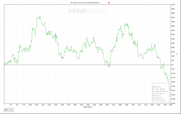This screenshot has width=181, height=114.
Task: Select the My C Won legend entry text
Action: [10, 110]
